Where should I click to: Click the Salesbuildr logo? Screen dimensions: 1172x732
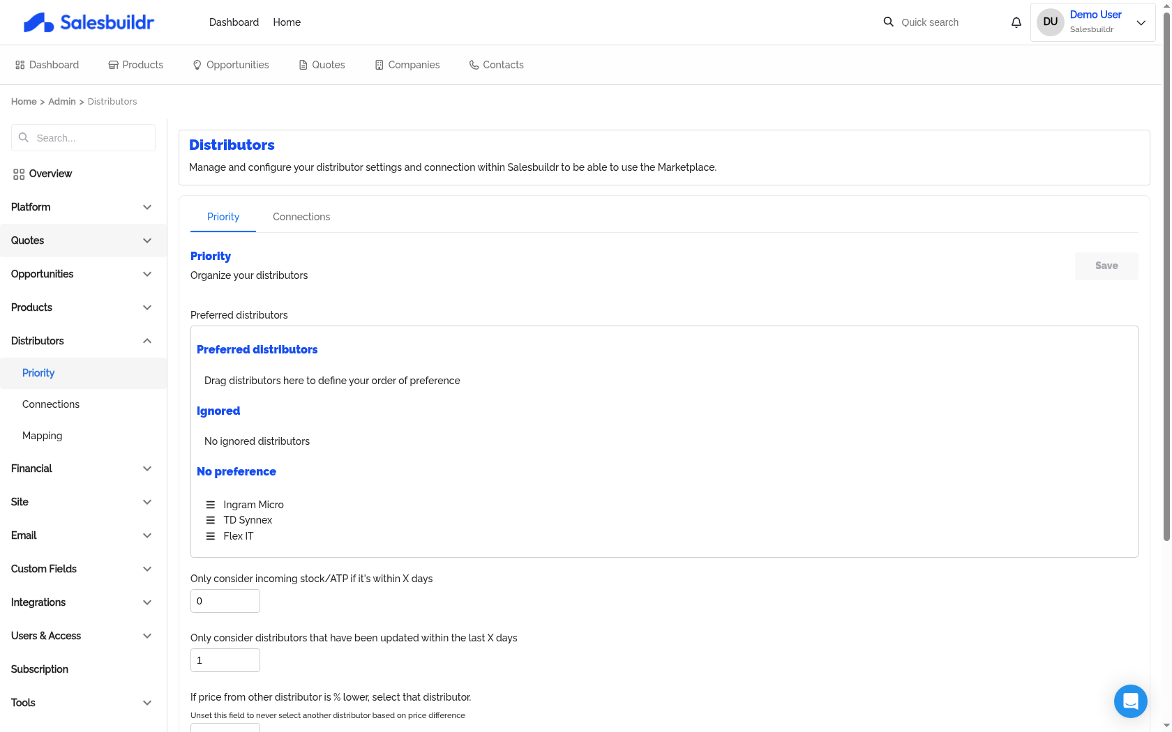tap(89, 22)
